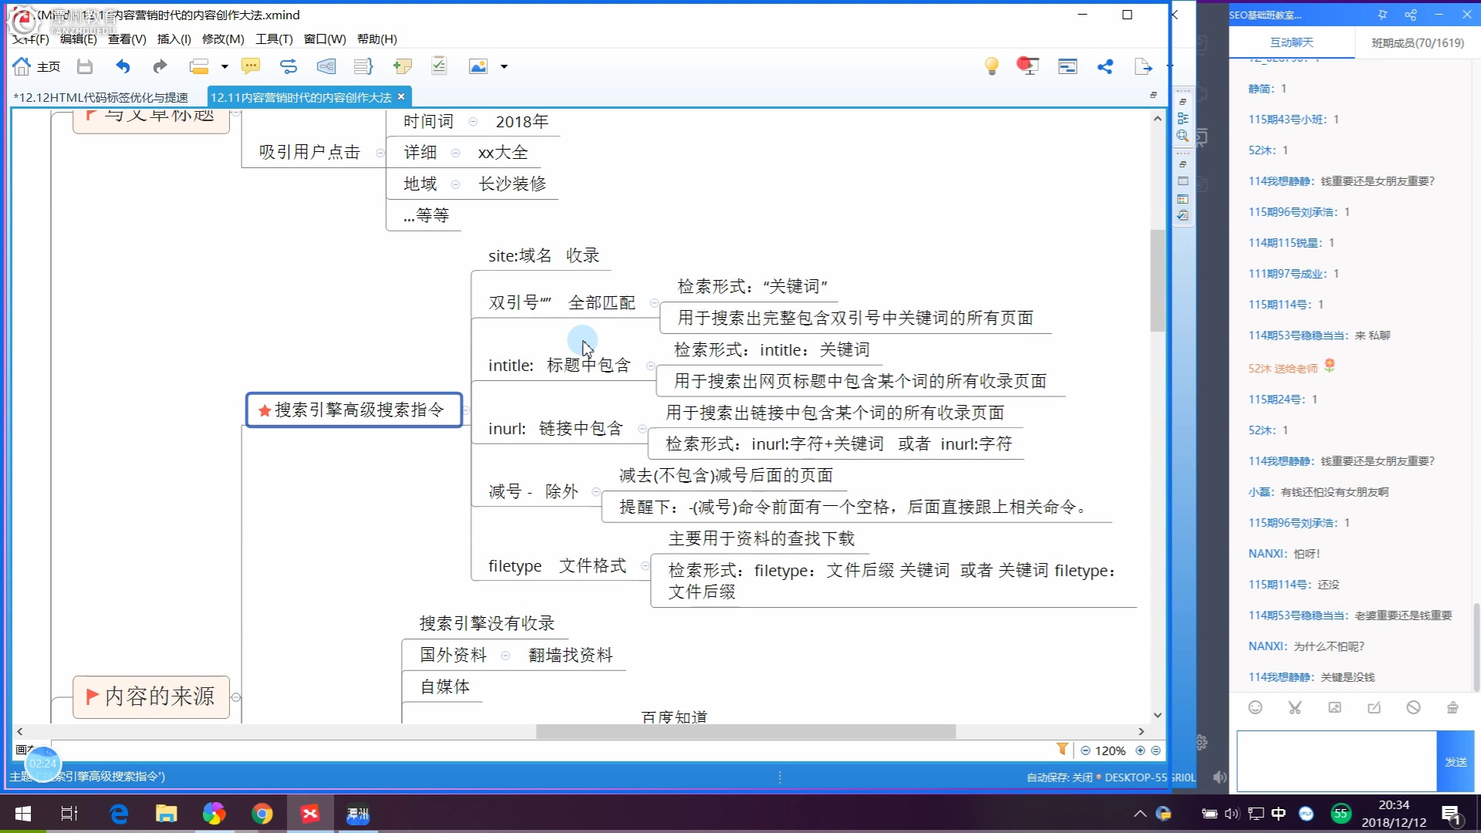
Task: Save the mind map via floppy icon
Action: 85,66
